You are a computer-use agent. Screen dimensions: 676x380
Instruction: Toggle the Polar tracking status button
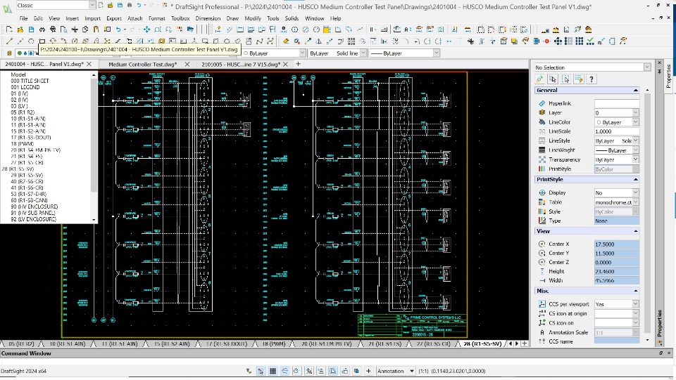click(x=297, y=371)
